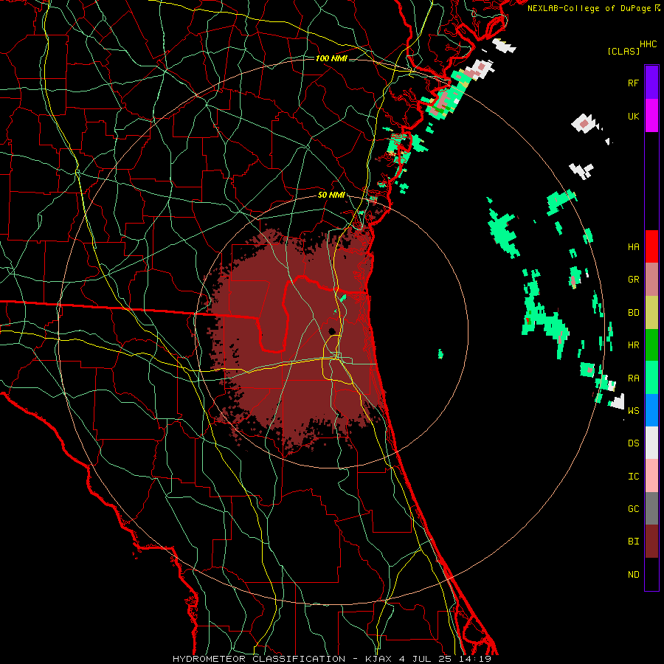Select the "WS" legend label
Screen dimensions: 664x664
[x=633, y=411]
